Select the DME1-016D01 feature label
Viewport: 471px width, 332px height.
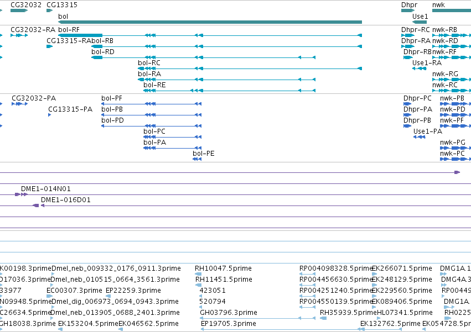click(x=66, y=200)
